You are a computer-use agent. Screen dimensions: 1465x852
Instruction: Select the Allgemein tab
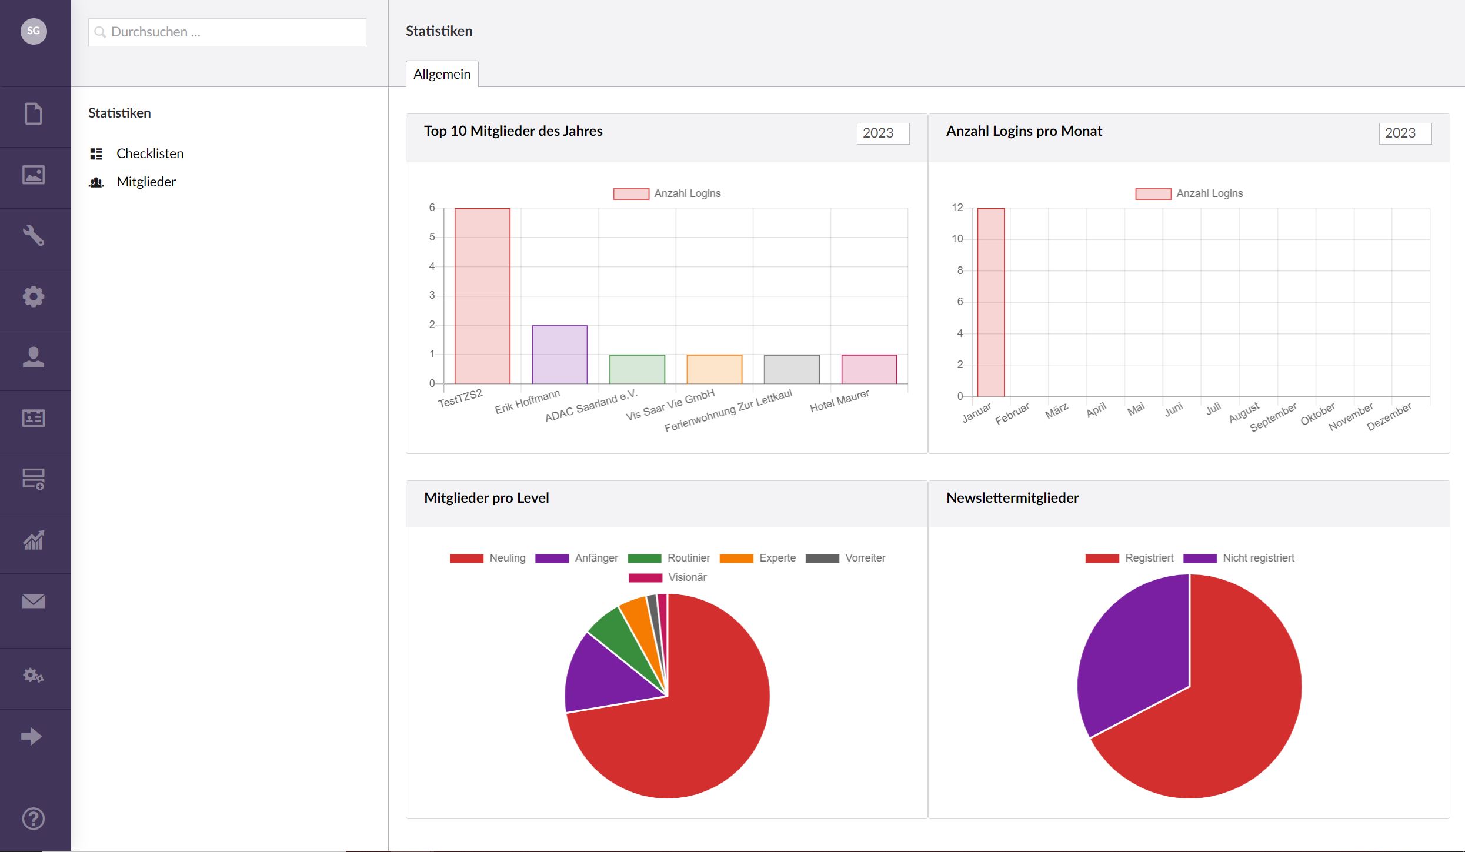(x=442, y=74)
